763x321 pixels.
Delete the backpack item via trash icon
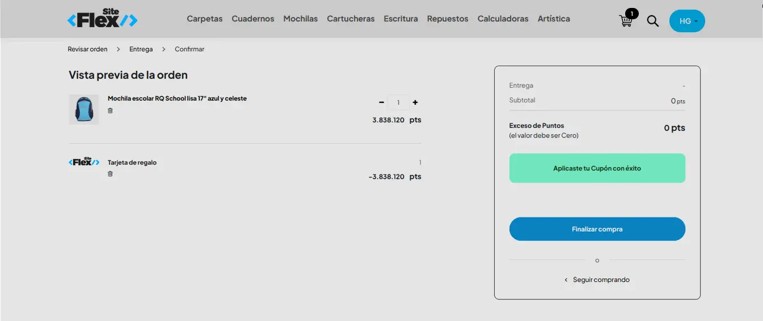110,110
